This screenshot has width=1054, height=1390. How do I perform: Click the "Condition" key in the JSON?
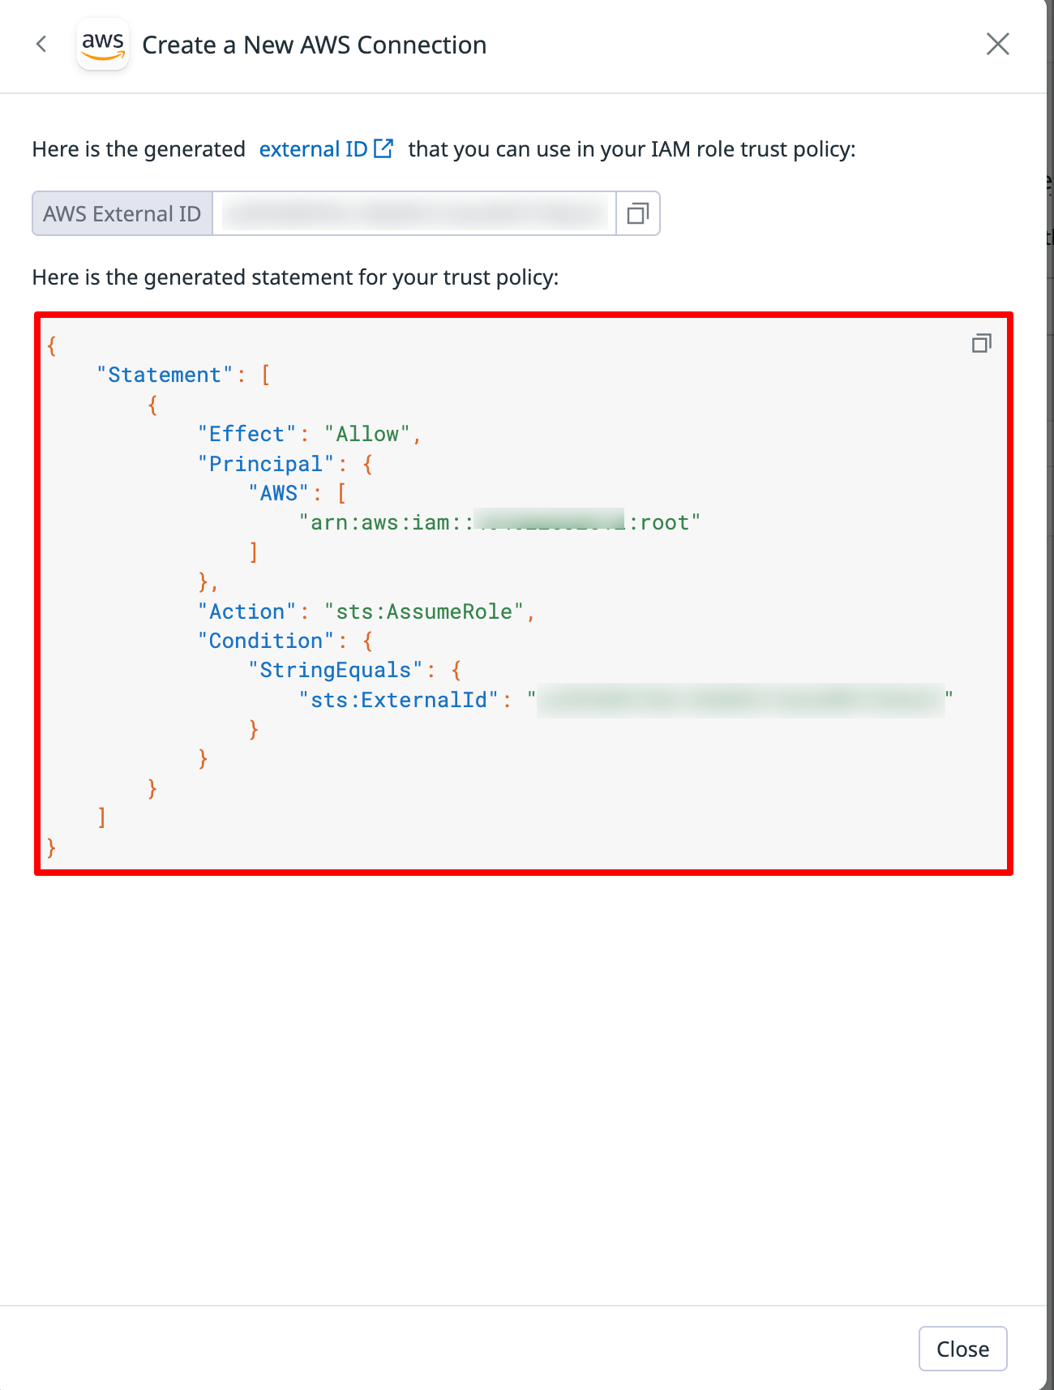(266, 641)
